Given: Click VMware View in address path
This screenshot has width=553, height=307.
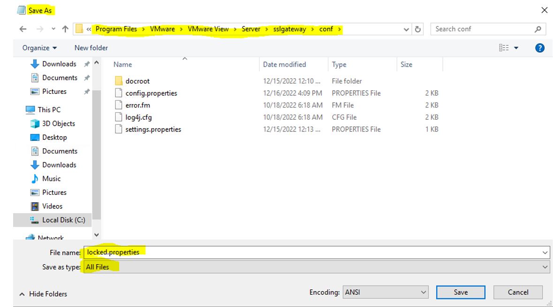Looking at the screenshot, I should [208, 29].
